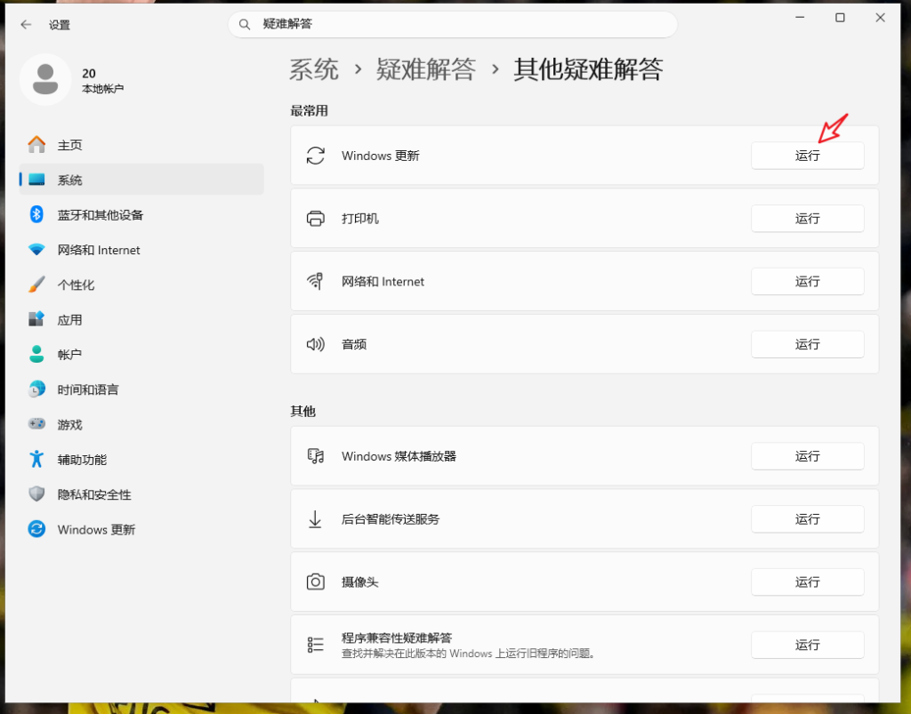Click the audio speaker icon
Viewport: 911px width, 714px height.
click(316, 344)
